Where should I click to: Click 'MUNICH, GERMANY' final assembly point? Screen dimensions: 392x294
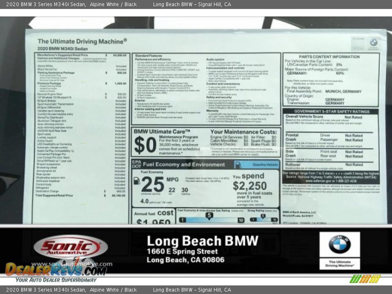pyautogui.click(x=343, y=91)
